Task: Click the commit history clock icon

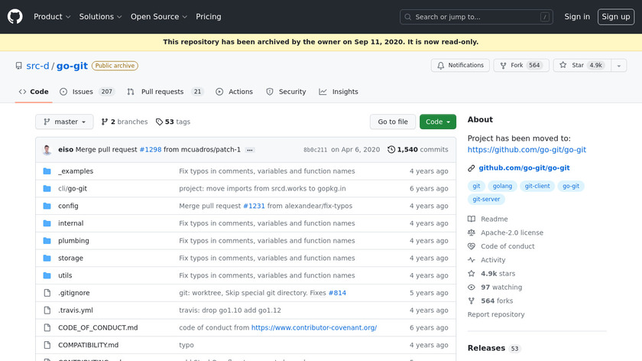Action: 391,150
